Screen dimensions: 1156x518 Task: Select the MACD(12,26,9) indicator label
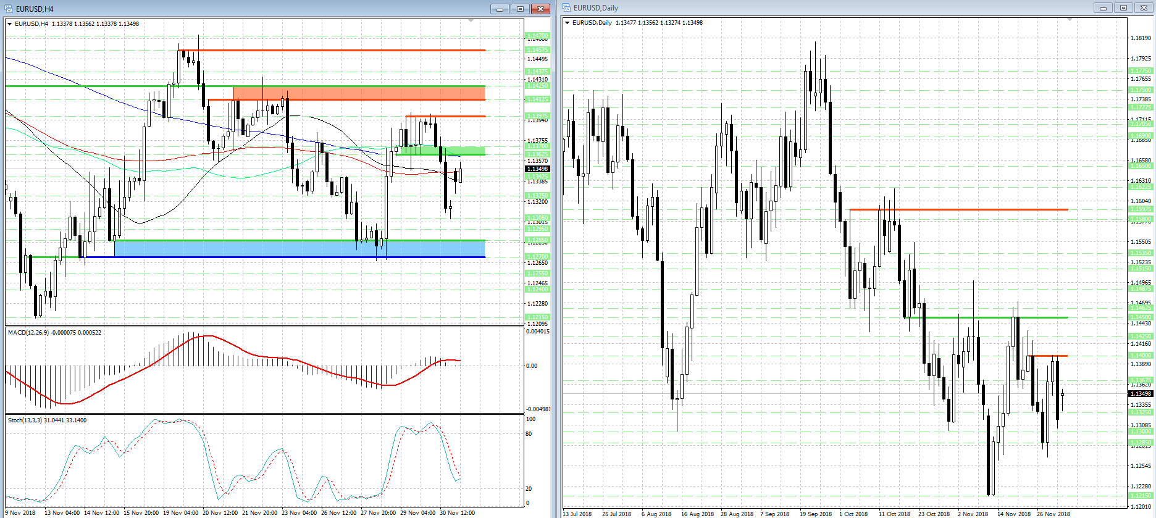click(x=54, y=333)
